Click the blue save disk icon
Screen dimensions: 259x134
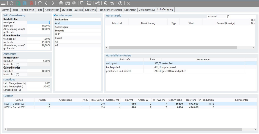point(25,3)
